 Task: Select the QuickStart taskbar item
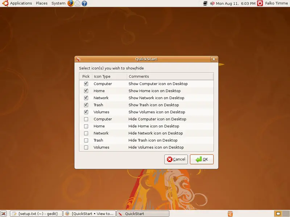(143, 214)
